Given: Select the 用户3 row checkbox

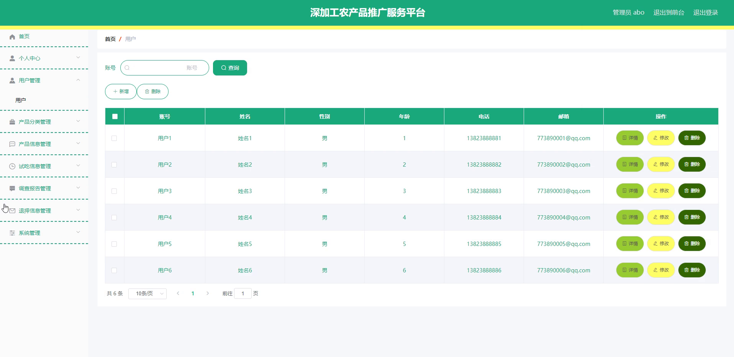Looking at the screenshot, I should 114,191.
